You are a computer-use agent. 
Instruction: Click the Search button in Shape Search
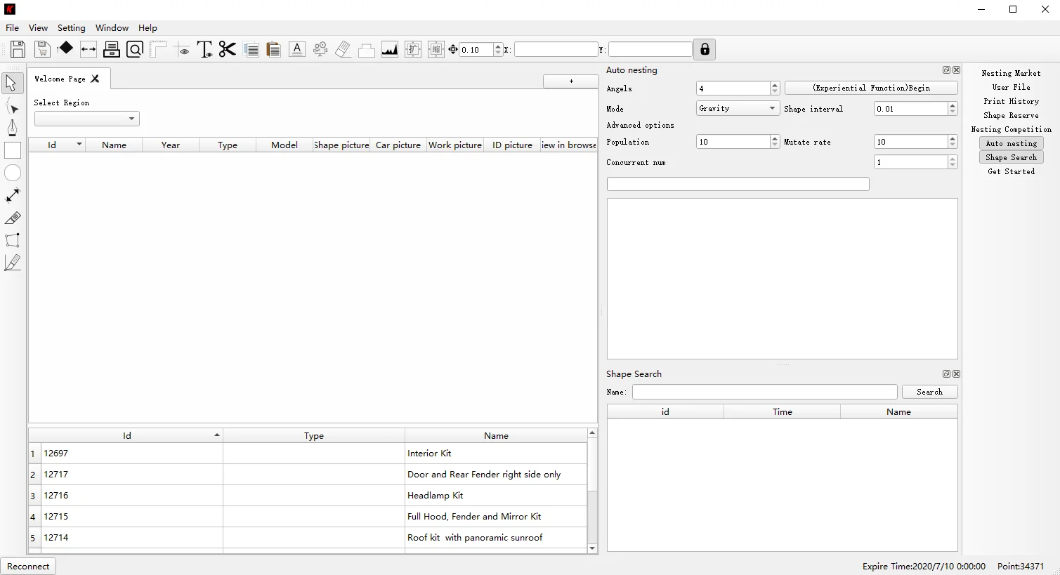tap(929, 392)
